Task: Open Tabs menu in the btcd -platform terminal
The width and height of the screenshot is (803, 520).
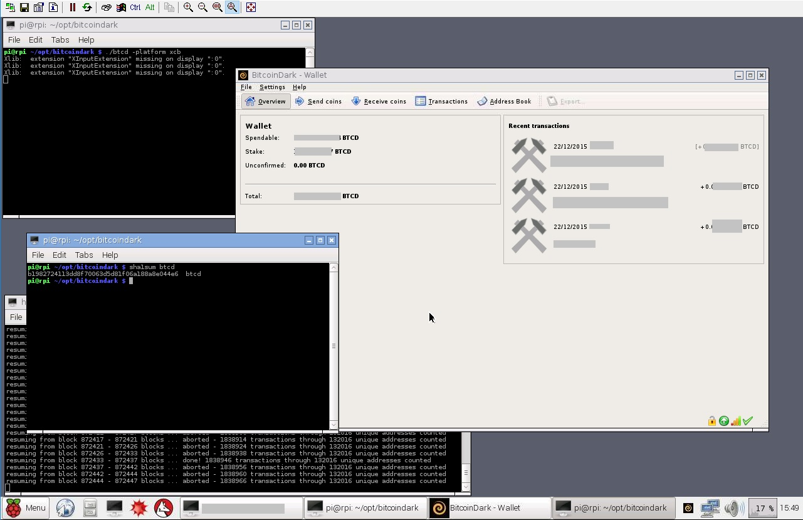Action: (60, 40)
